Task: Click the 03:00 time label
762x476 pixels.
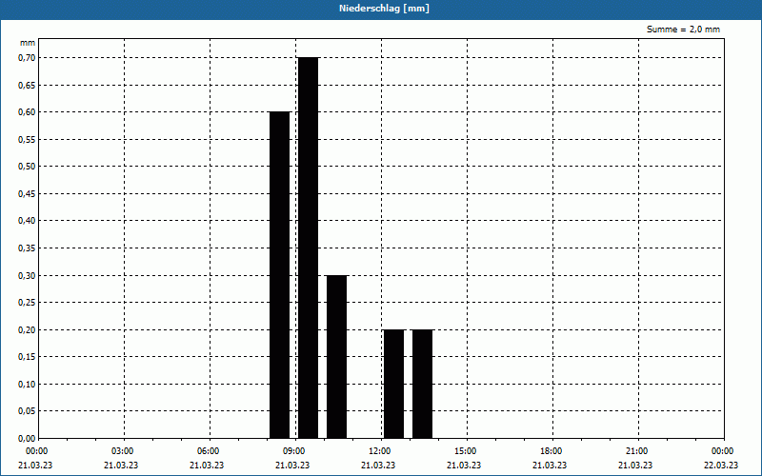Action: tap(123, 451)
